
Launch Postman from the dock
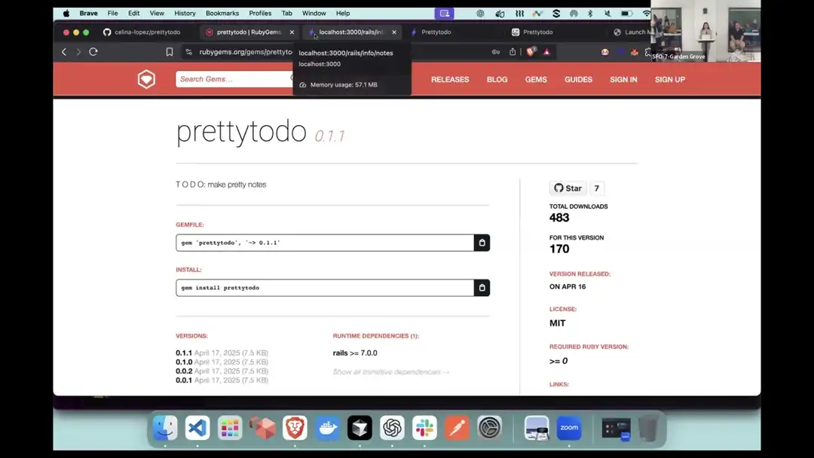[457, 428]
